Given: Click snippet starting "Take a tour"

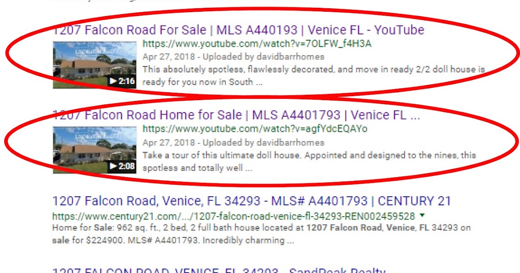Looking at the screenshot, I should coord(309,161).
